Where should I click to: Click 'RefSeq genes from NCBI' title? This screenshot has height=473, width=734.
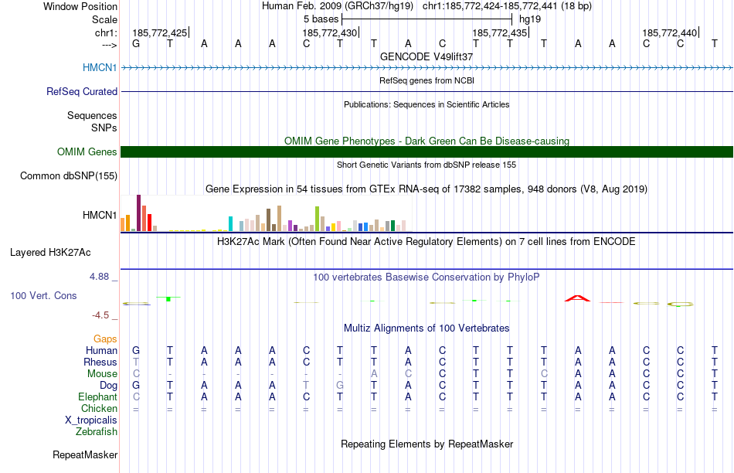pos(427,80)
